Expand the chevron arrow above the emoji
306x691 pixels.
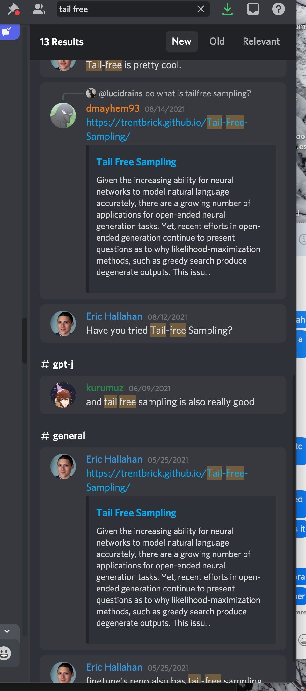point(7,631)
